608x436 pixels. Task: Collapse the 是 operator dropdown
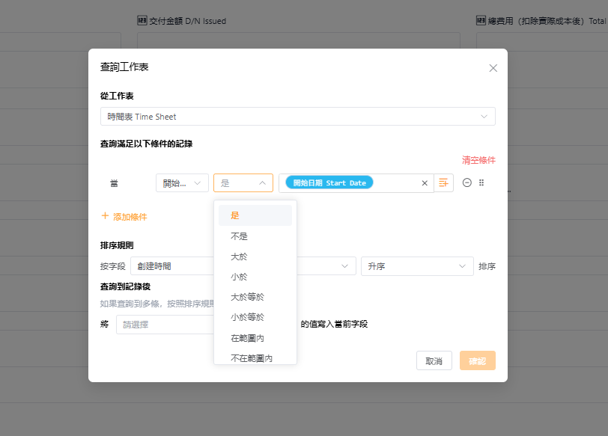pyautogui.click(x=243, y=183)
